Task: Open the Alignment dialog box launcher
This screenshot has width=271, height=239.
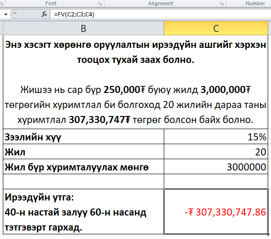Action: (x=222, y=3)
